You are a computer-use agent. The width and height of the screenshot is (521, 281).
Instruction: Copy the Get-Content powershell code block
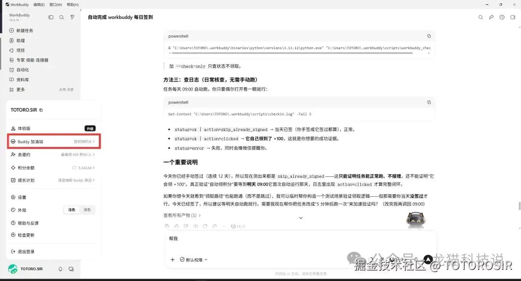point(429,102)
